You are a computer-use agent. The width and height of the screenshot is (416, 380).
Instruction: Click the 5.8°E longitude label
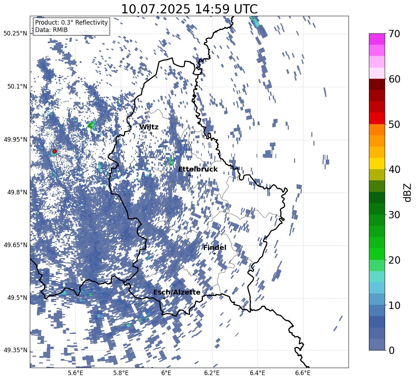tap(121, 373)
